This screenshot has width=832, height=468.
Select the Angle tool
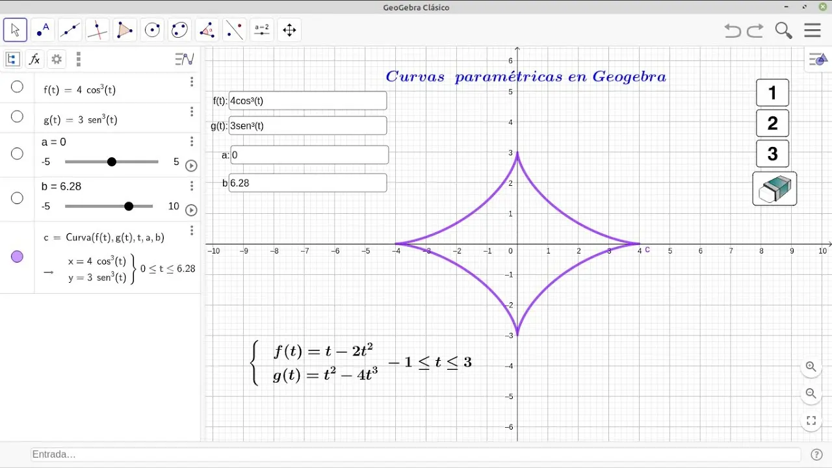[x=207, y=30]
